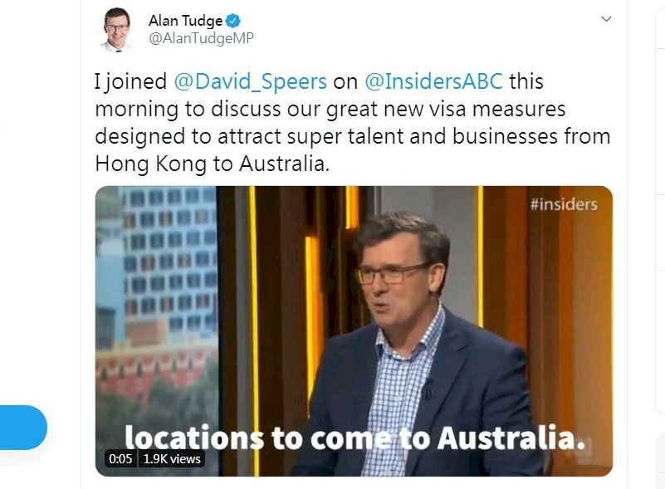
Task: Click the blue verified badge
Action: pos(232,21)
